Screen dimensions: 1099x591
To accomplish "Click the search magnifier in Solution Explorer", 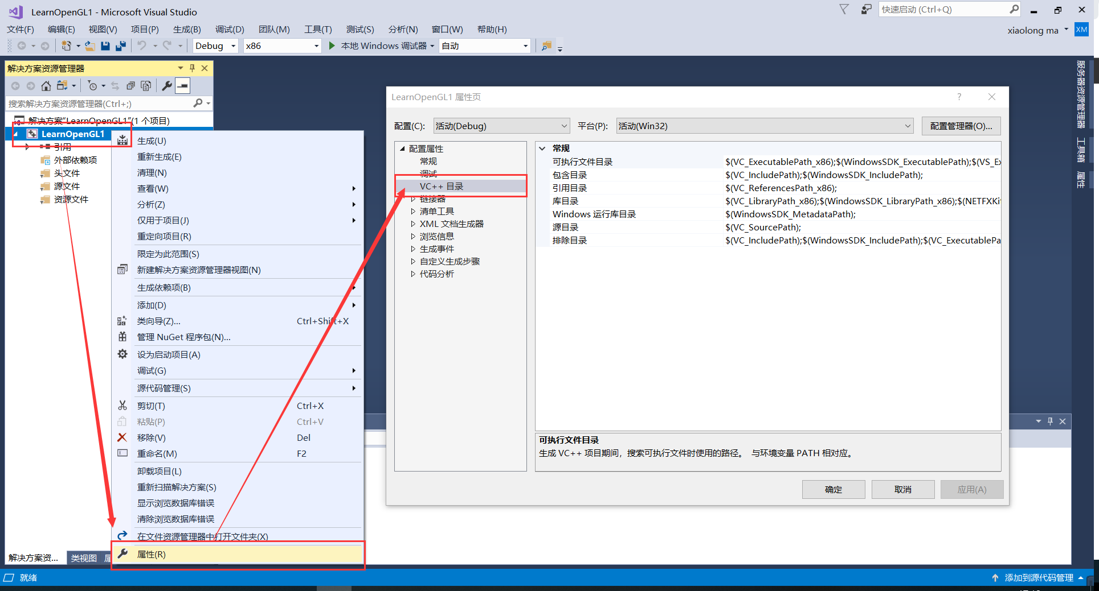I will pos(198,103).
